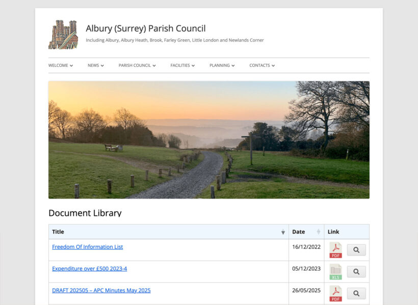This screenshot has width=418, height=305.
Task: Click the XLS spreadsheet icon for Expenditure over £500
Action: pos(335,271)
